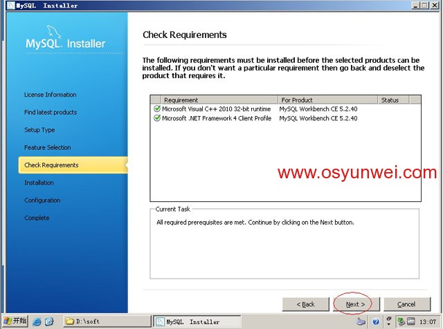Click the second quick launch icon
The width and height of the screenshot is (443, 329).
[49, 321]
